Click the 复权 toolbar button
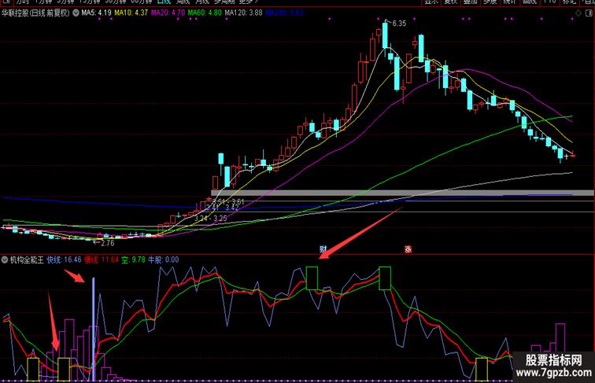 (450, 2)
